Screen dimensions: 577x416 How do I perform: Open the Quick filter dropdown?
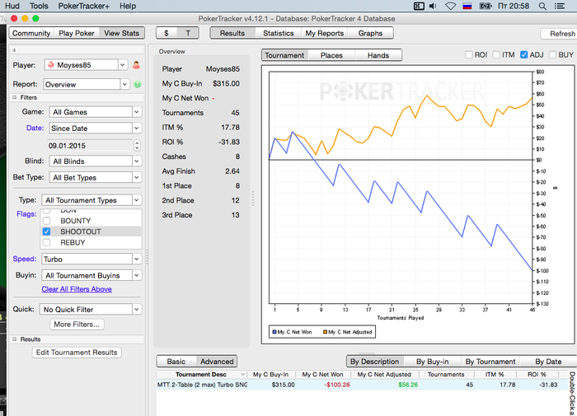pyautogui.click(x=91, y=310)
